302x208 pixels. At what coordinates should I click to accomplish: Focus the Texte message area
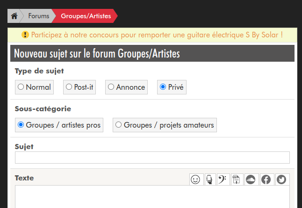(x=152, y=197)
